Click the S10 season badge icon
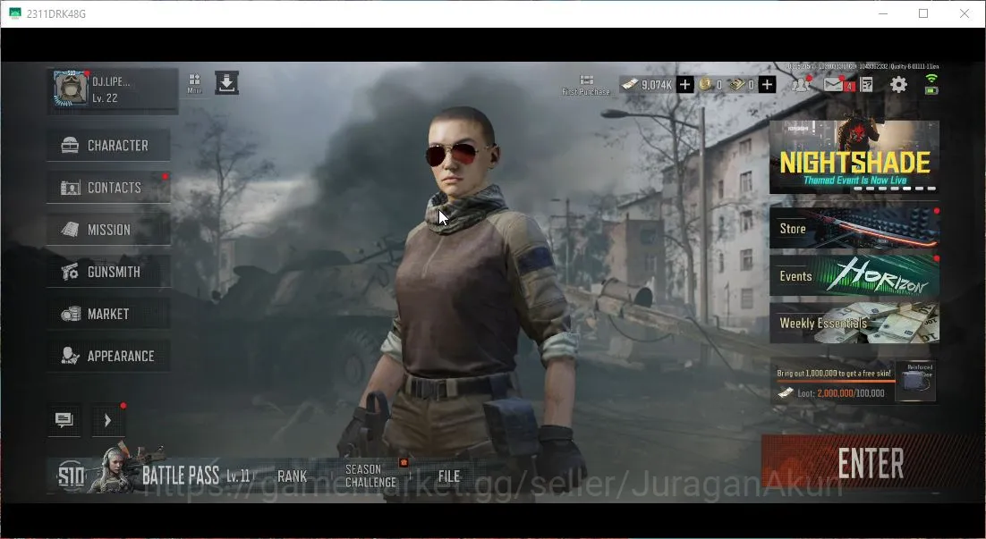Viewport: 986px width, 539px height. point(71,476)
